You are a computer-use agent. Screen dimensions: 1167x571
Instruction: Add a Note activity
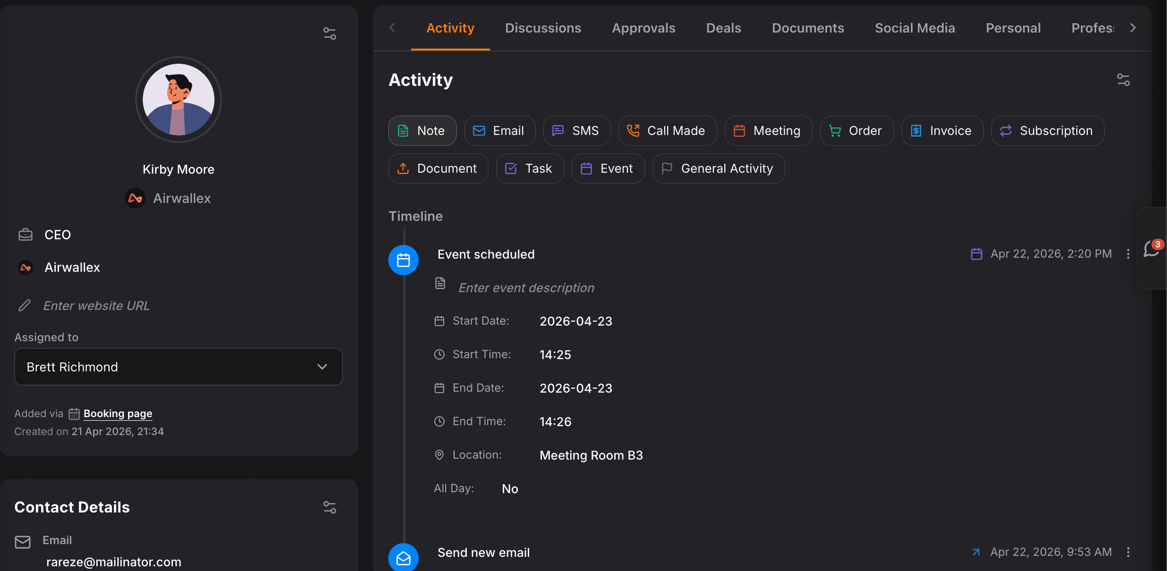tap(422, 131)
